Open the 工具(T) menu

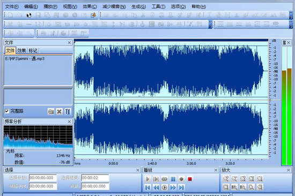pos(158,6)
